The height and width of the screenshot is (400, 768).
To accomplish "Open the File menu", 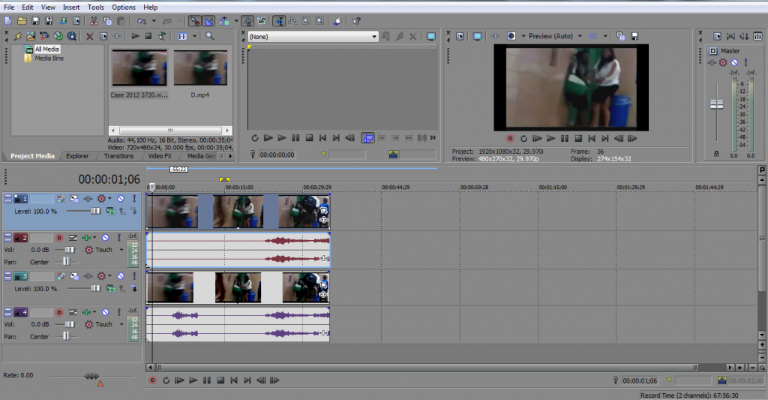I will pyautogui.click(x=9, y=8).
